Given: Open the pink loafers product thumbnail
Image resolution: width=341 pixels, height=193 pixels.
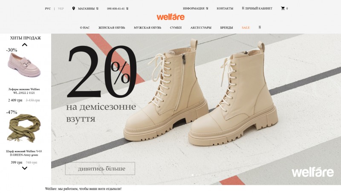Looking at the screenshot, I should pyautogui.click(x=24, y=65).
